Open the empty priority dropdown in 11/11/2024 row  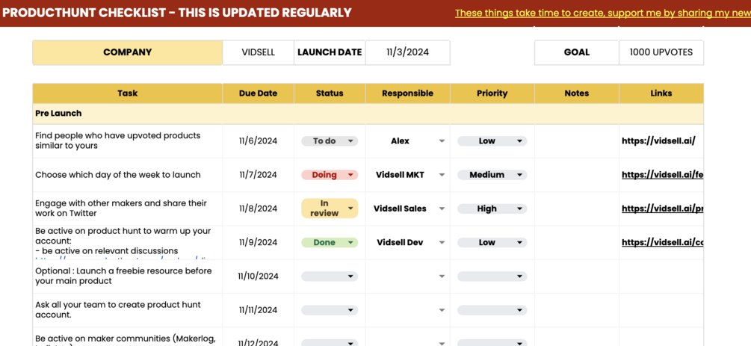point(492,311)
